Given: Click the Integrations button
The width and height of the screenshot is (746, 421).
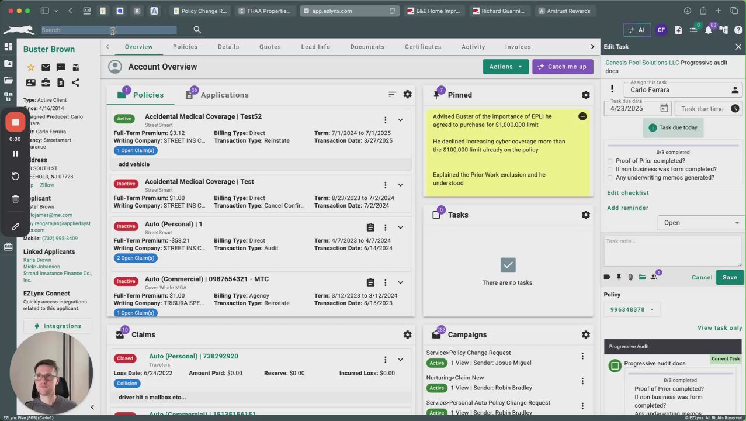Looking at the screenshot, I should pyautogui.click(x=58, y=326).
